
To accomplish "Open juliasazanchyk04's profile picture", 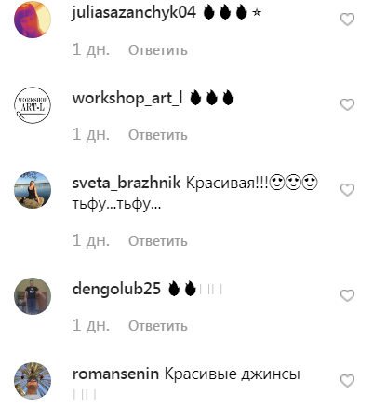I will (x=33, y=20).
